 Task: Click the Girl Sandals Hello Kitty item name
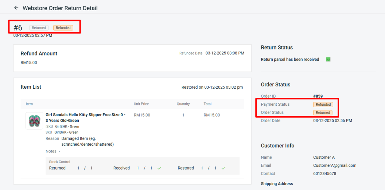pos(85,117)
